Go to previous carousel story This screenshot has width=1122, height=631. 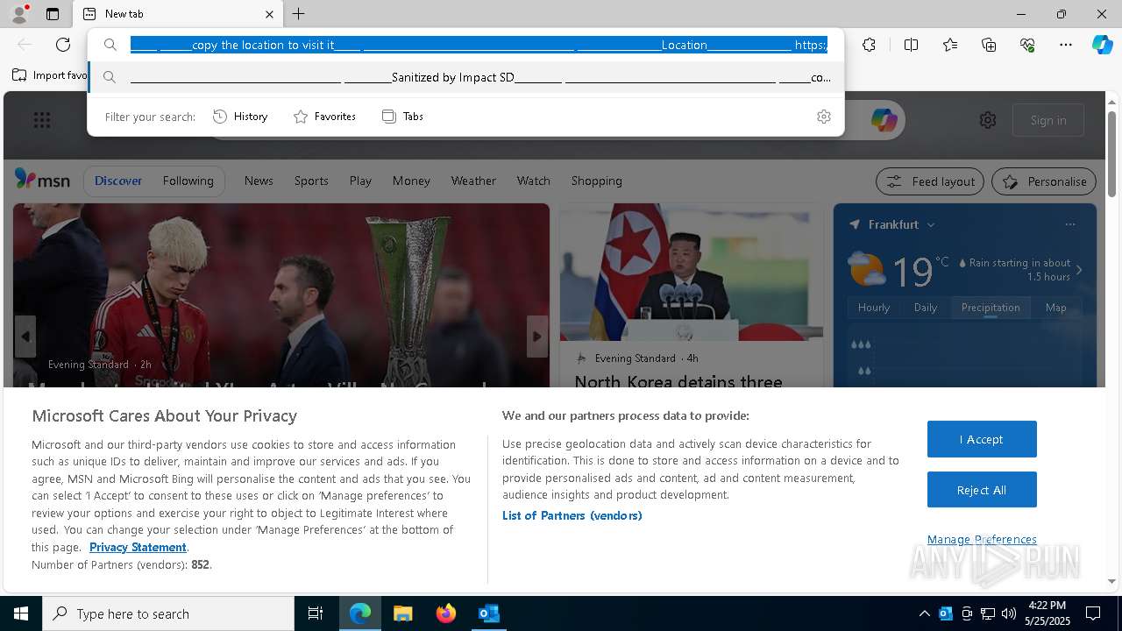click(25, 337)
